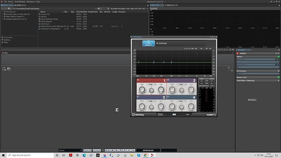Switch to the Level Meter tab
Image resolution: width=281 pixels, height=158 pixels.
point(20,5)
